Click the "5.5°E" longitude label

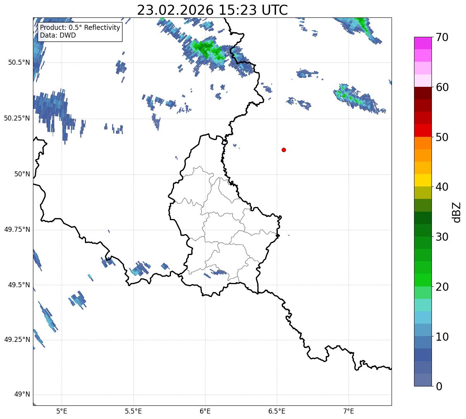133,411
